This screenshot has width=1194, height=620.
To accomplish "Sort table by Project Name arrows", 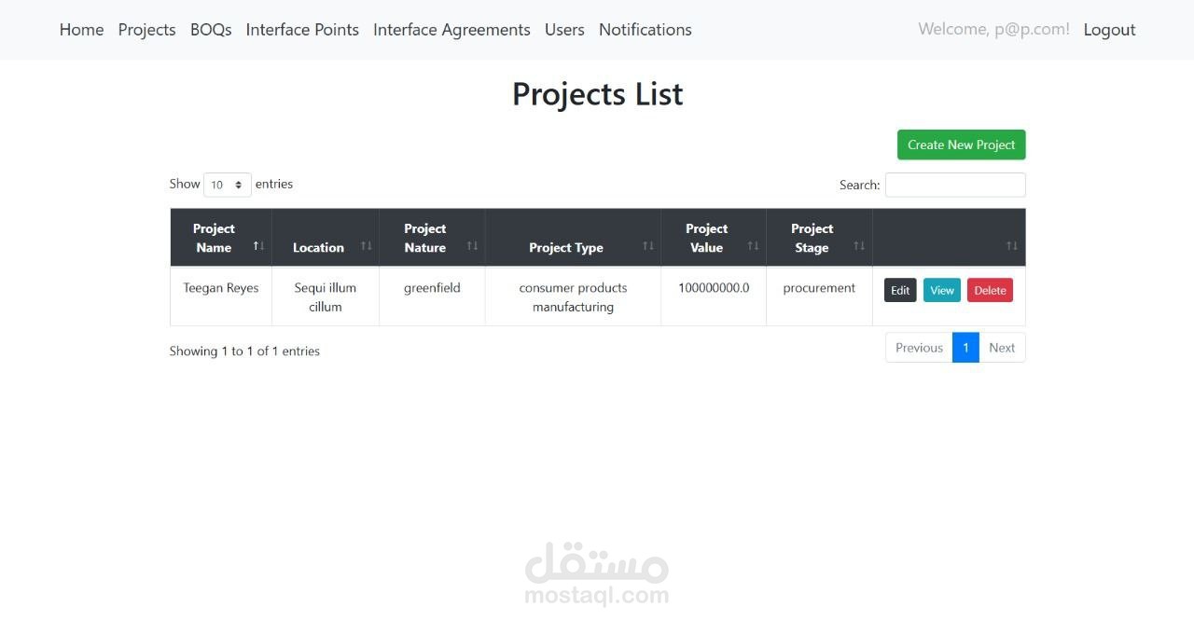I will tap(259, 246).
